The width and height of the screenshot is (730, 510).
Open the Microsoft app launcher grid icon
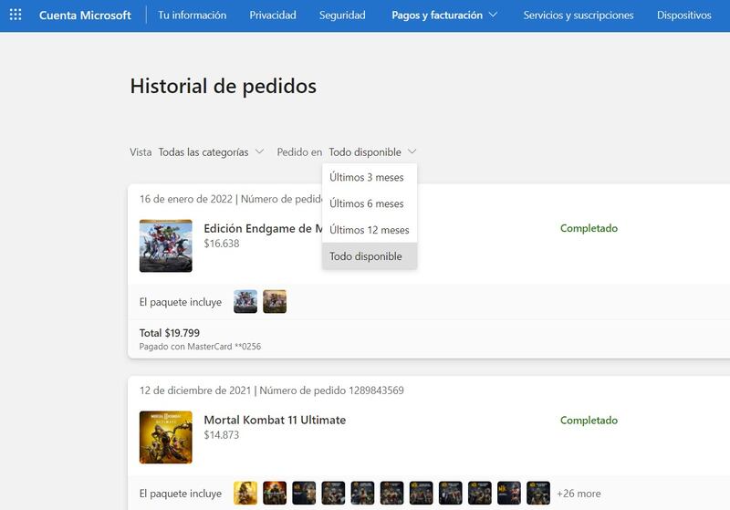16,16
